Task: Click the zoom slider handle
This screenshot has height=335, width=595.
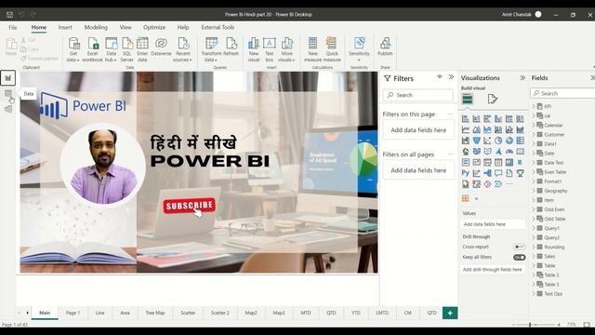Action: coord(530,325)
